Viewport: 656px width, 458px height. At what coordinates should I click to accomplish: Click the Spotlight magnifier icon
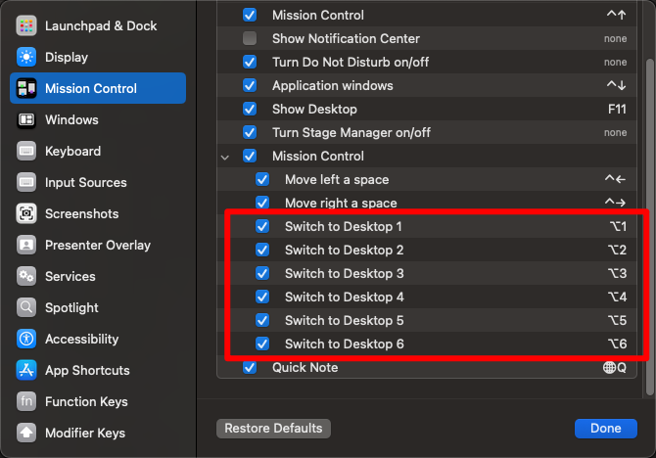click(x=26, y=307)
